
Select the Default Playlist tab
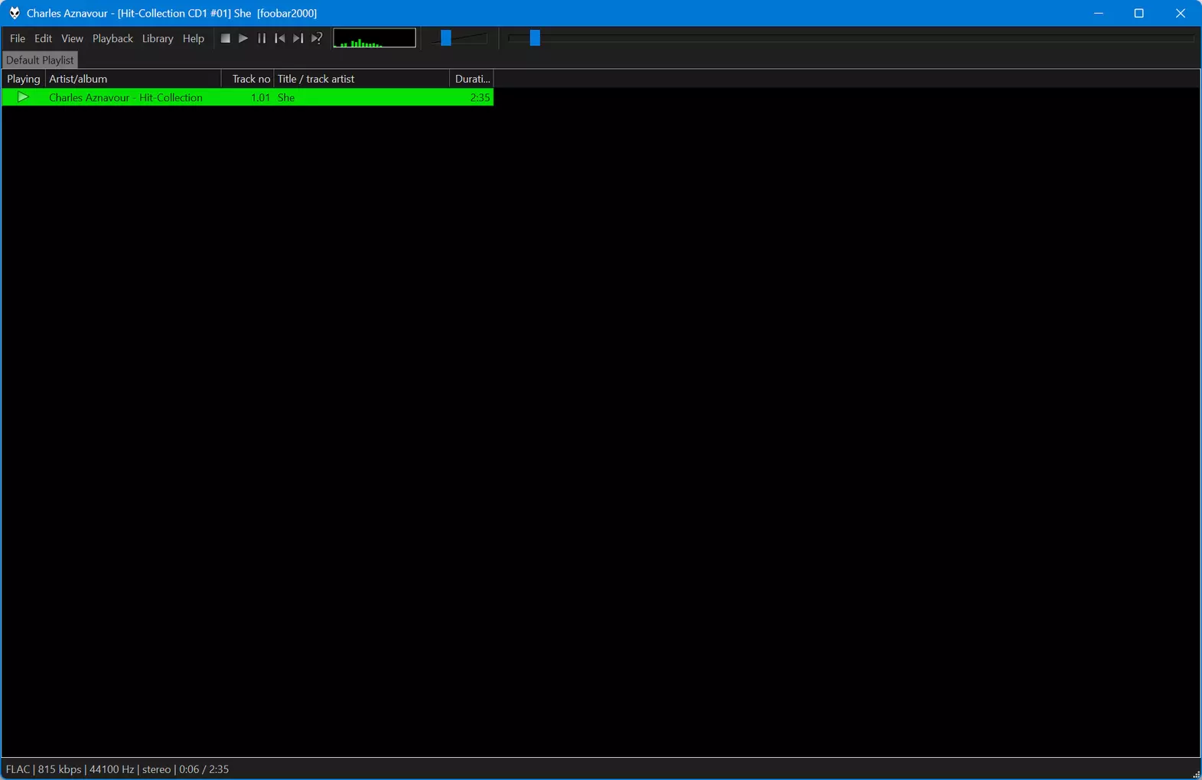[x=40, y=60]
